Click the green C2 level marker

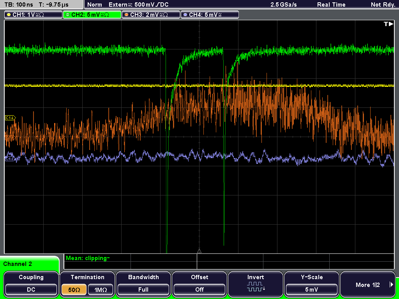tap(10, 50)
